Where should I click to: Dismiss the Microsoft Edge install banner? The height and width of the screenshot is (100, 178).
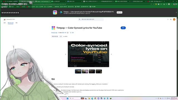(176, 12)
